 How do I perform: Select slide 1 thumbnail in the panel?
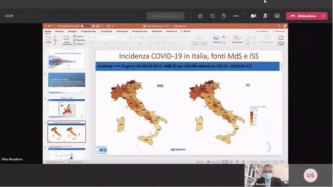point(67,59)
